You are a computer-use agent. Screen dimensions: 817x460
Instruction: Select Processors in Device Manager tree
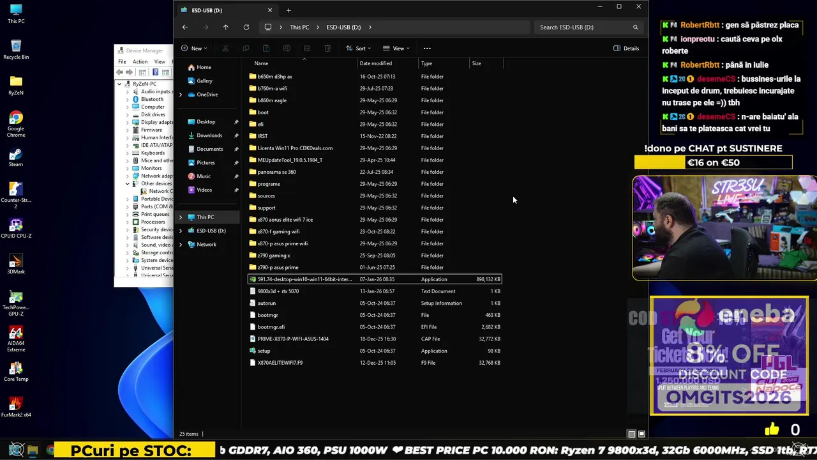[x=153, y=222]
